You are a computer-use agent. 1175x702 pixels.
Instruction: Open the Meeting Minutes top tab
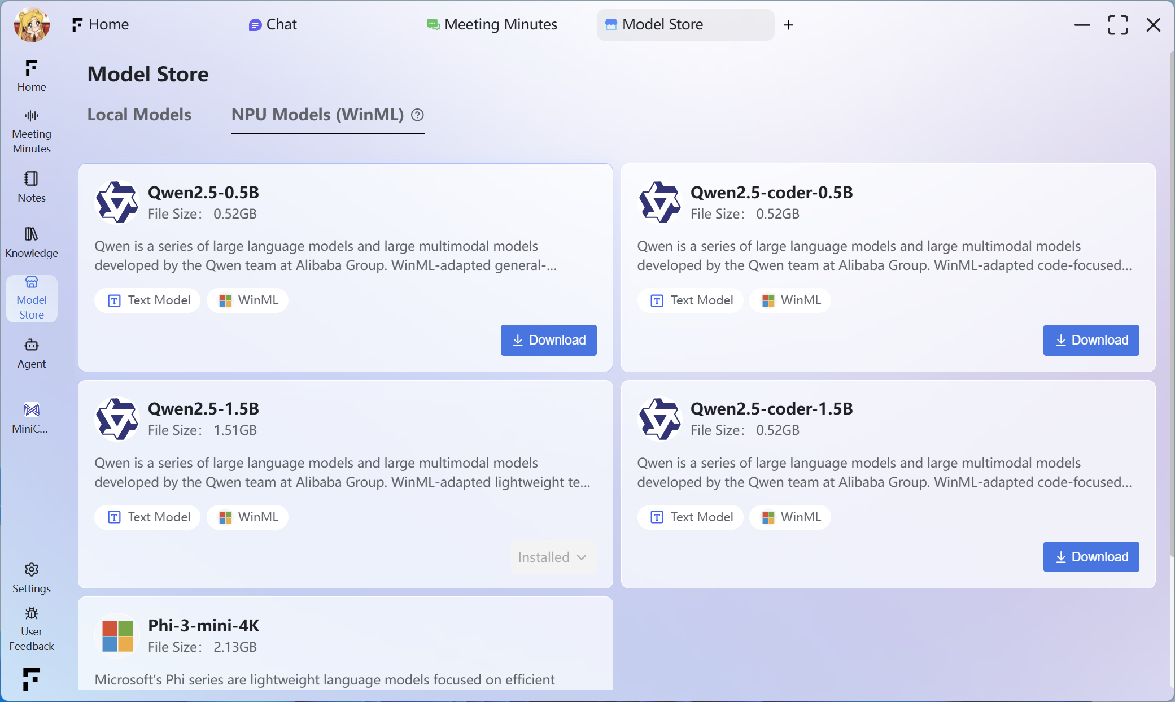[492, 24]
